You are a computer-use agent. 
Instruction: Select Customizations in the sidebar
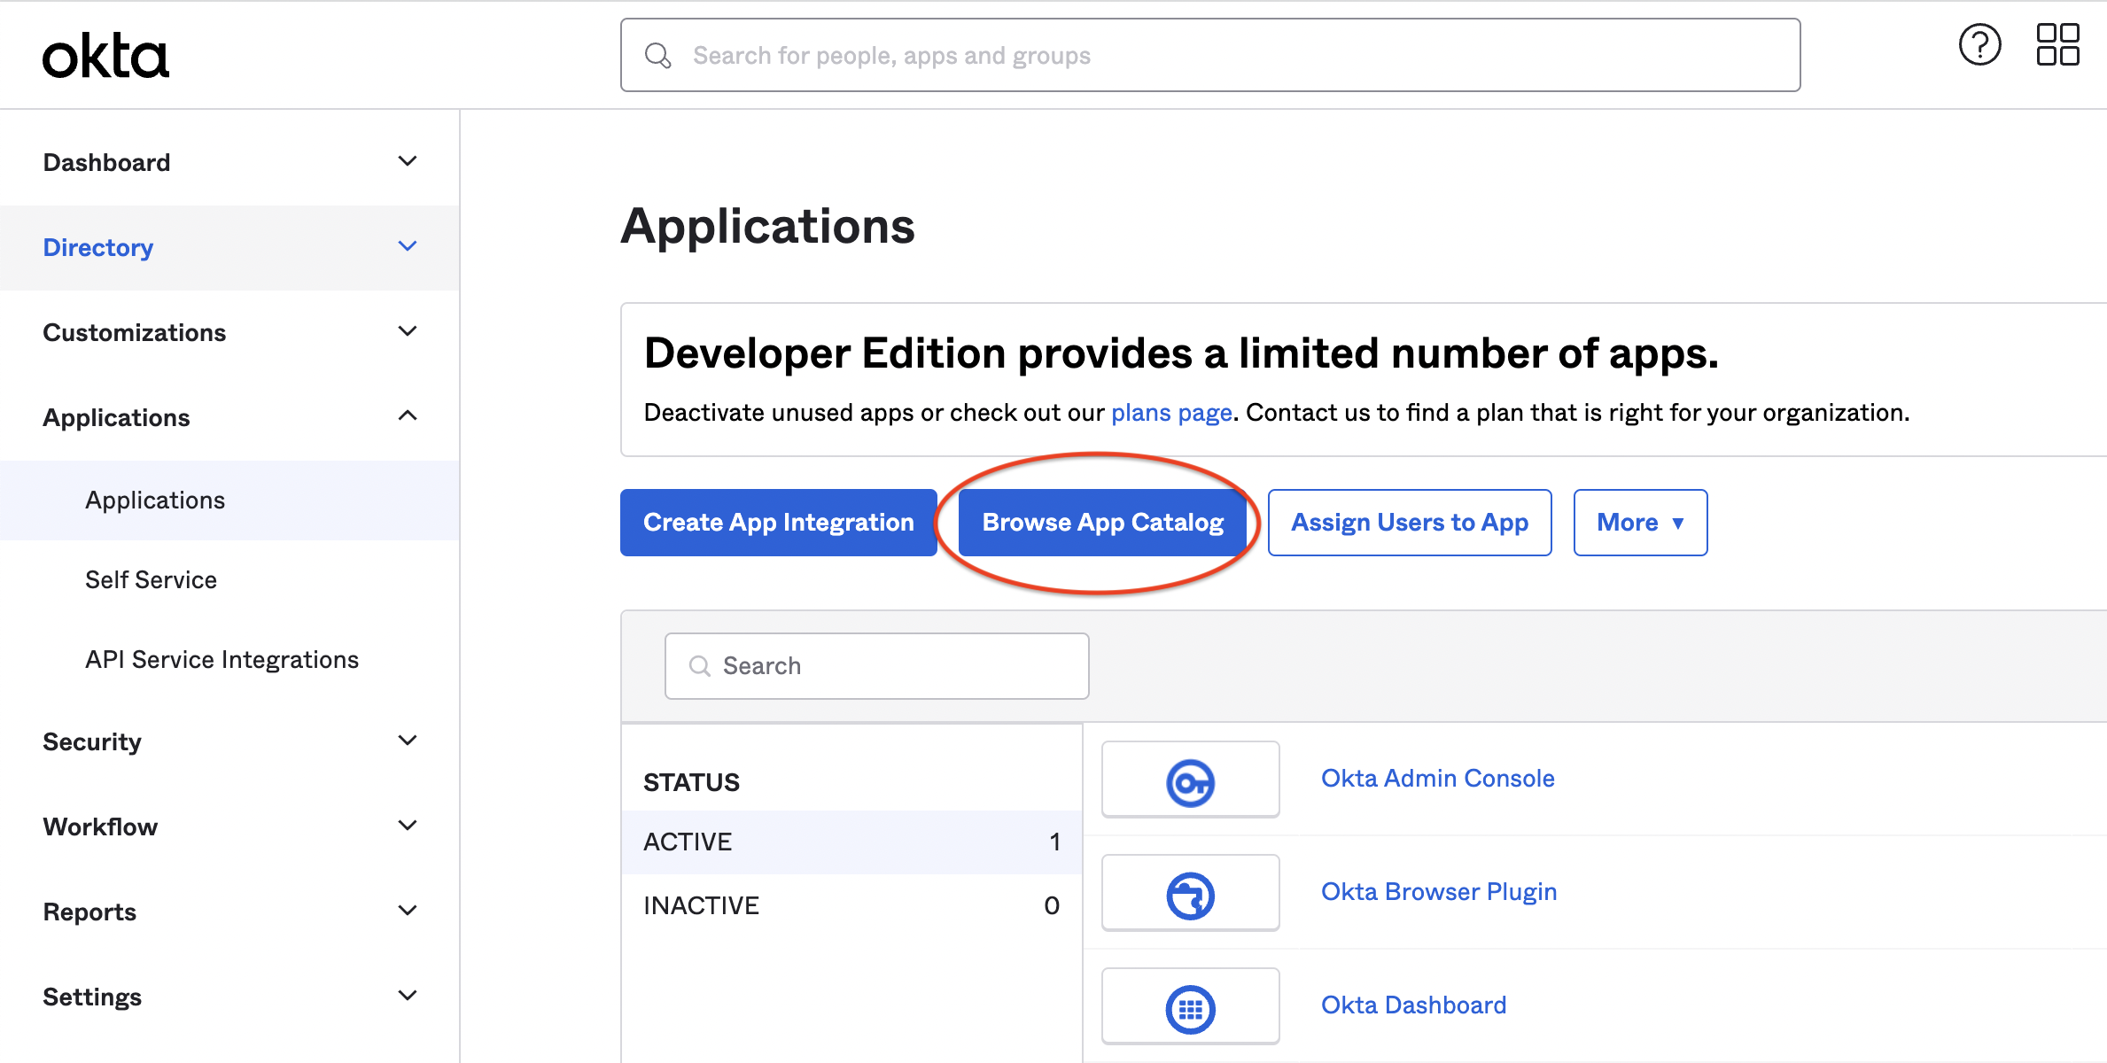click(134, 332)
